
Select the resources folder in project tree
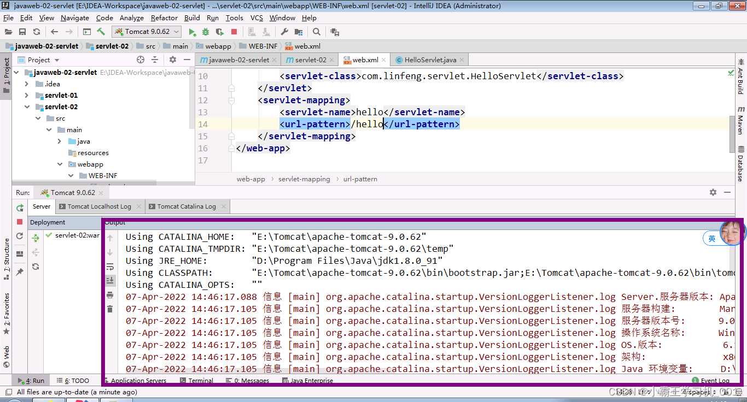(88, 152)
